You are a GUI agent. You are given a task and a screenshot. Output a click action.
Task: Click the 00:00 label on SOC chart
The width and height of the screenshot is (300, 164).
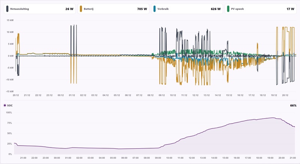pos(57,158)
